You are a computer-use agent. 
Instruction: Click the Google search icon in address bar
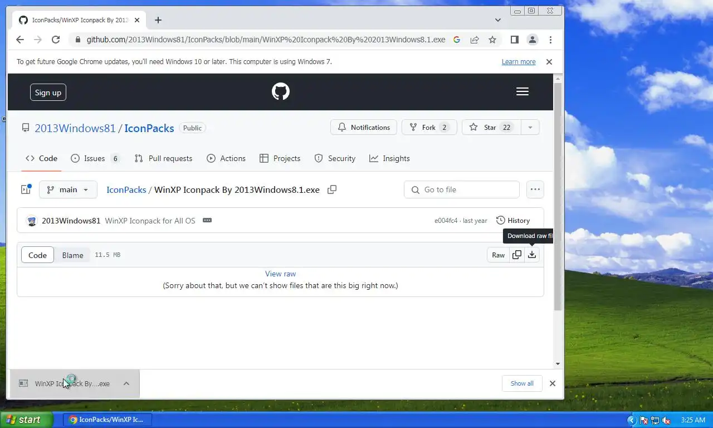tap(457, 40)
